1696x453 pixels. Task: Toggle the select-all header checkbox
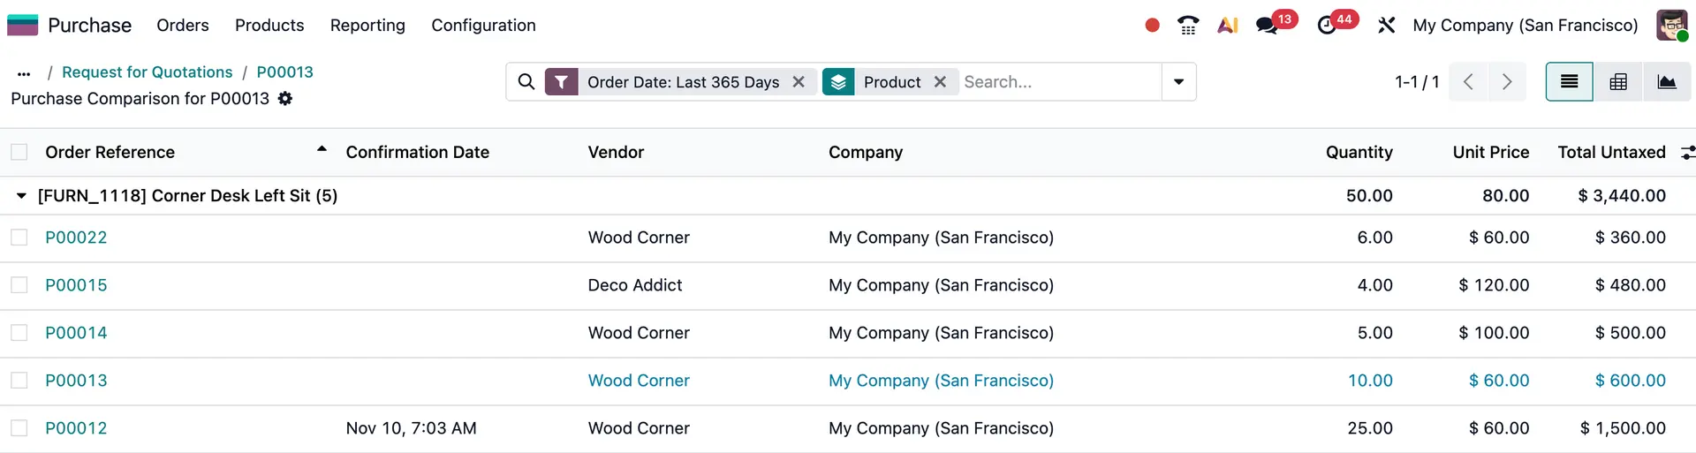click(x=19, y=153)
